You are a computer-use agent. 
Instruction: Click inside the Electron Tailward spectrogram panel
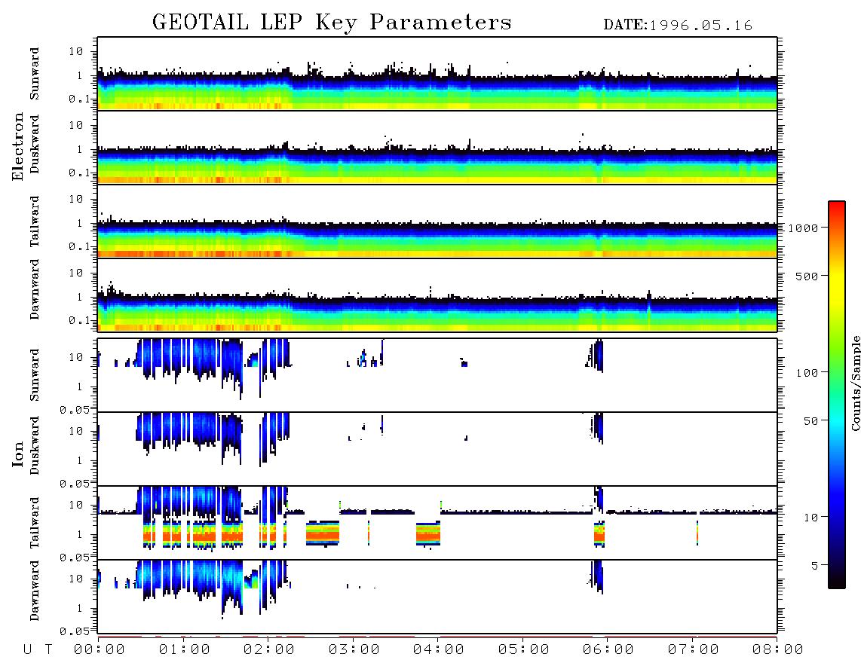click(437, 222)
